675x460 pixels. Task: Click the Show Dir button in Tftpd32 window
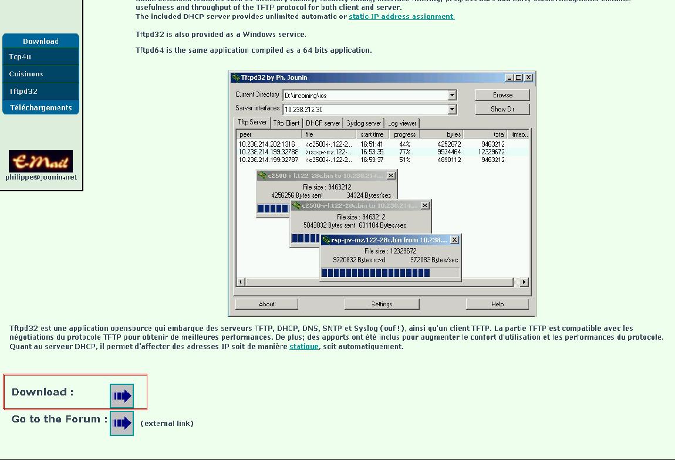click(x=502, y=109)
